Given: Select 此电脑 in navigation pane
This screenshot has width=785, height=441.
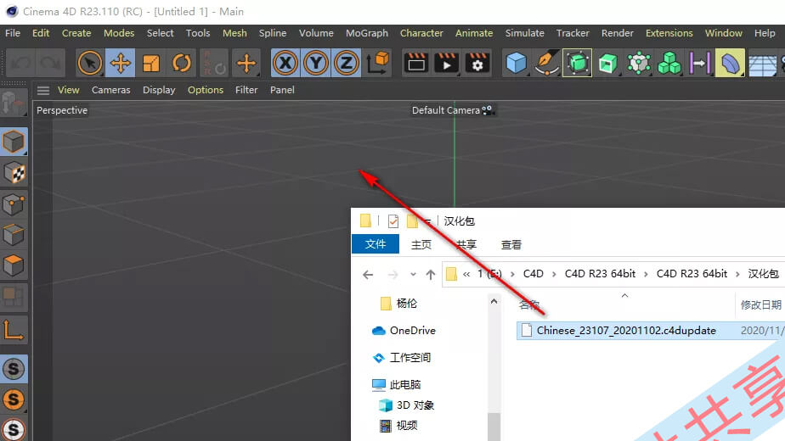Looking at the screenshot, I should click(x=397, y=384).
